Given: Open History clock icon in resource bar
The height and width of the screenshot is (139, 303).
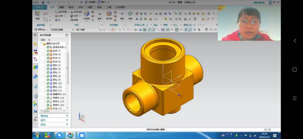Looking at the screenshot, I should tap(35, 96).
